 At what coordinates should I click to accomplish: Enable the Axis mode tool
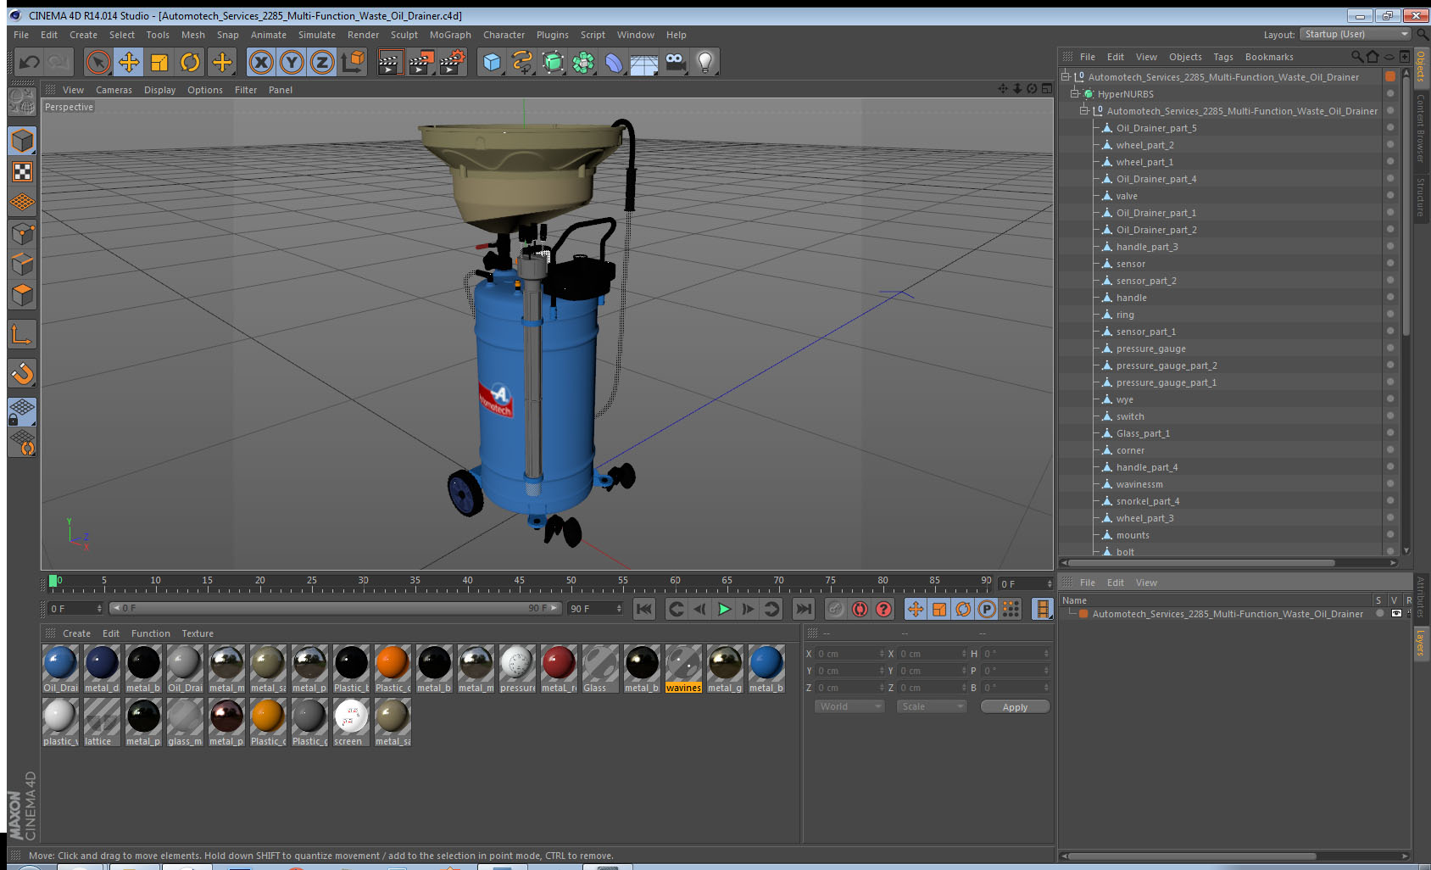(x=22, y=335)
